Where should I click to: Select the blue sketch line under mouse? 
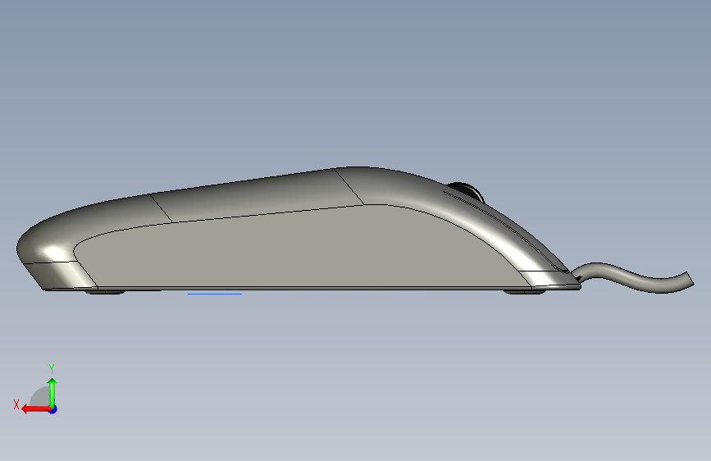tap(215, 294)
